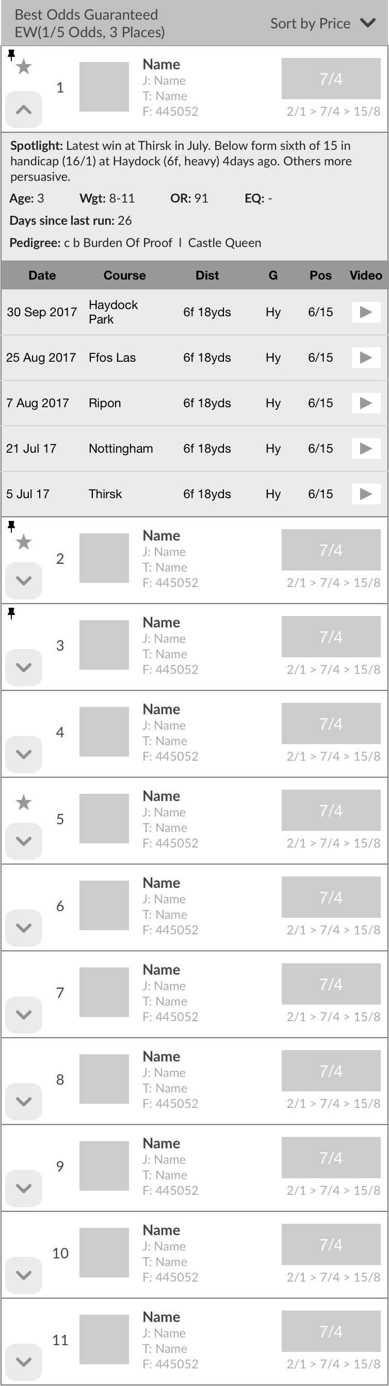
Task: Unpin runner 3 using its pin icon
Action: pos(11,613)
